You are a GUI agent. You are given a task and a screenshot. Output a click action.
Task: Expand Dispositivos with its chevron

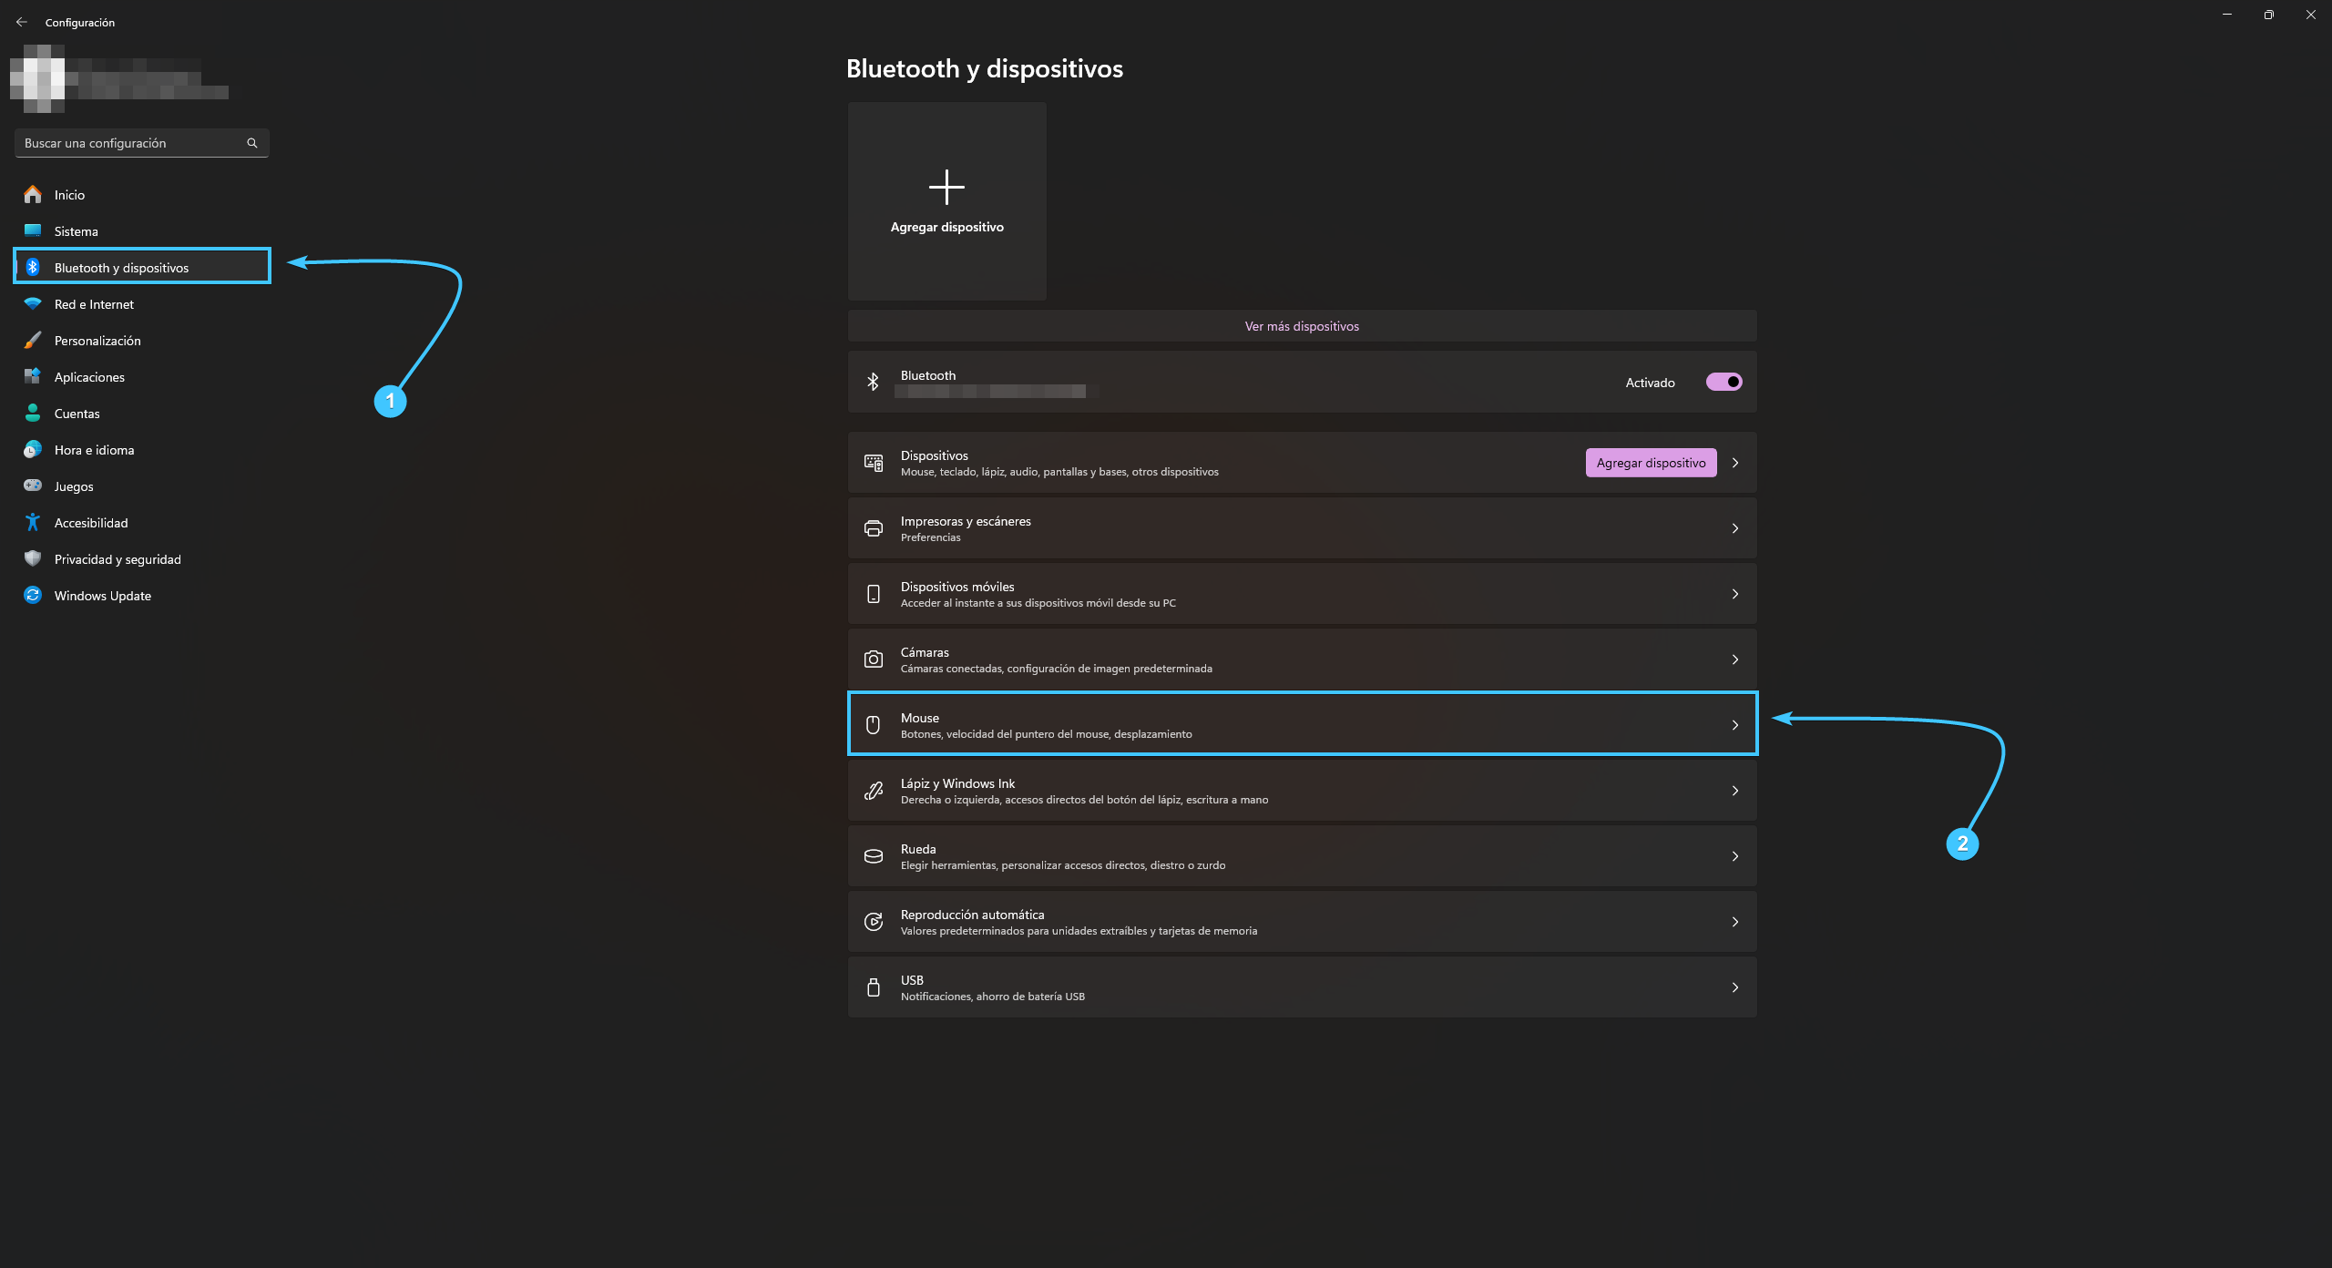pyautogui.click(x=1735, y=463)
